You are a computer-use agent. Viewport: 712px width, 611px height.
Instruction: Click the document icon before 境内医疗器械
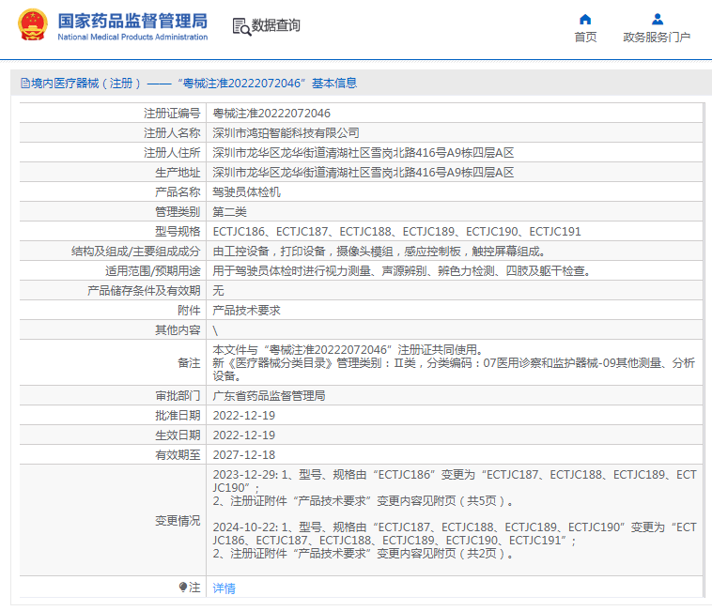click(25, 83)
